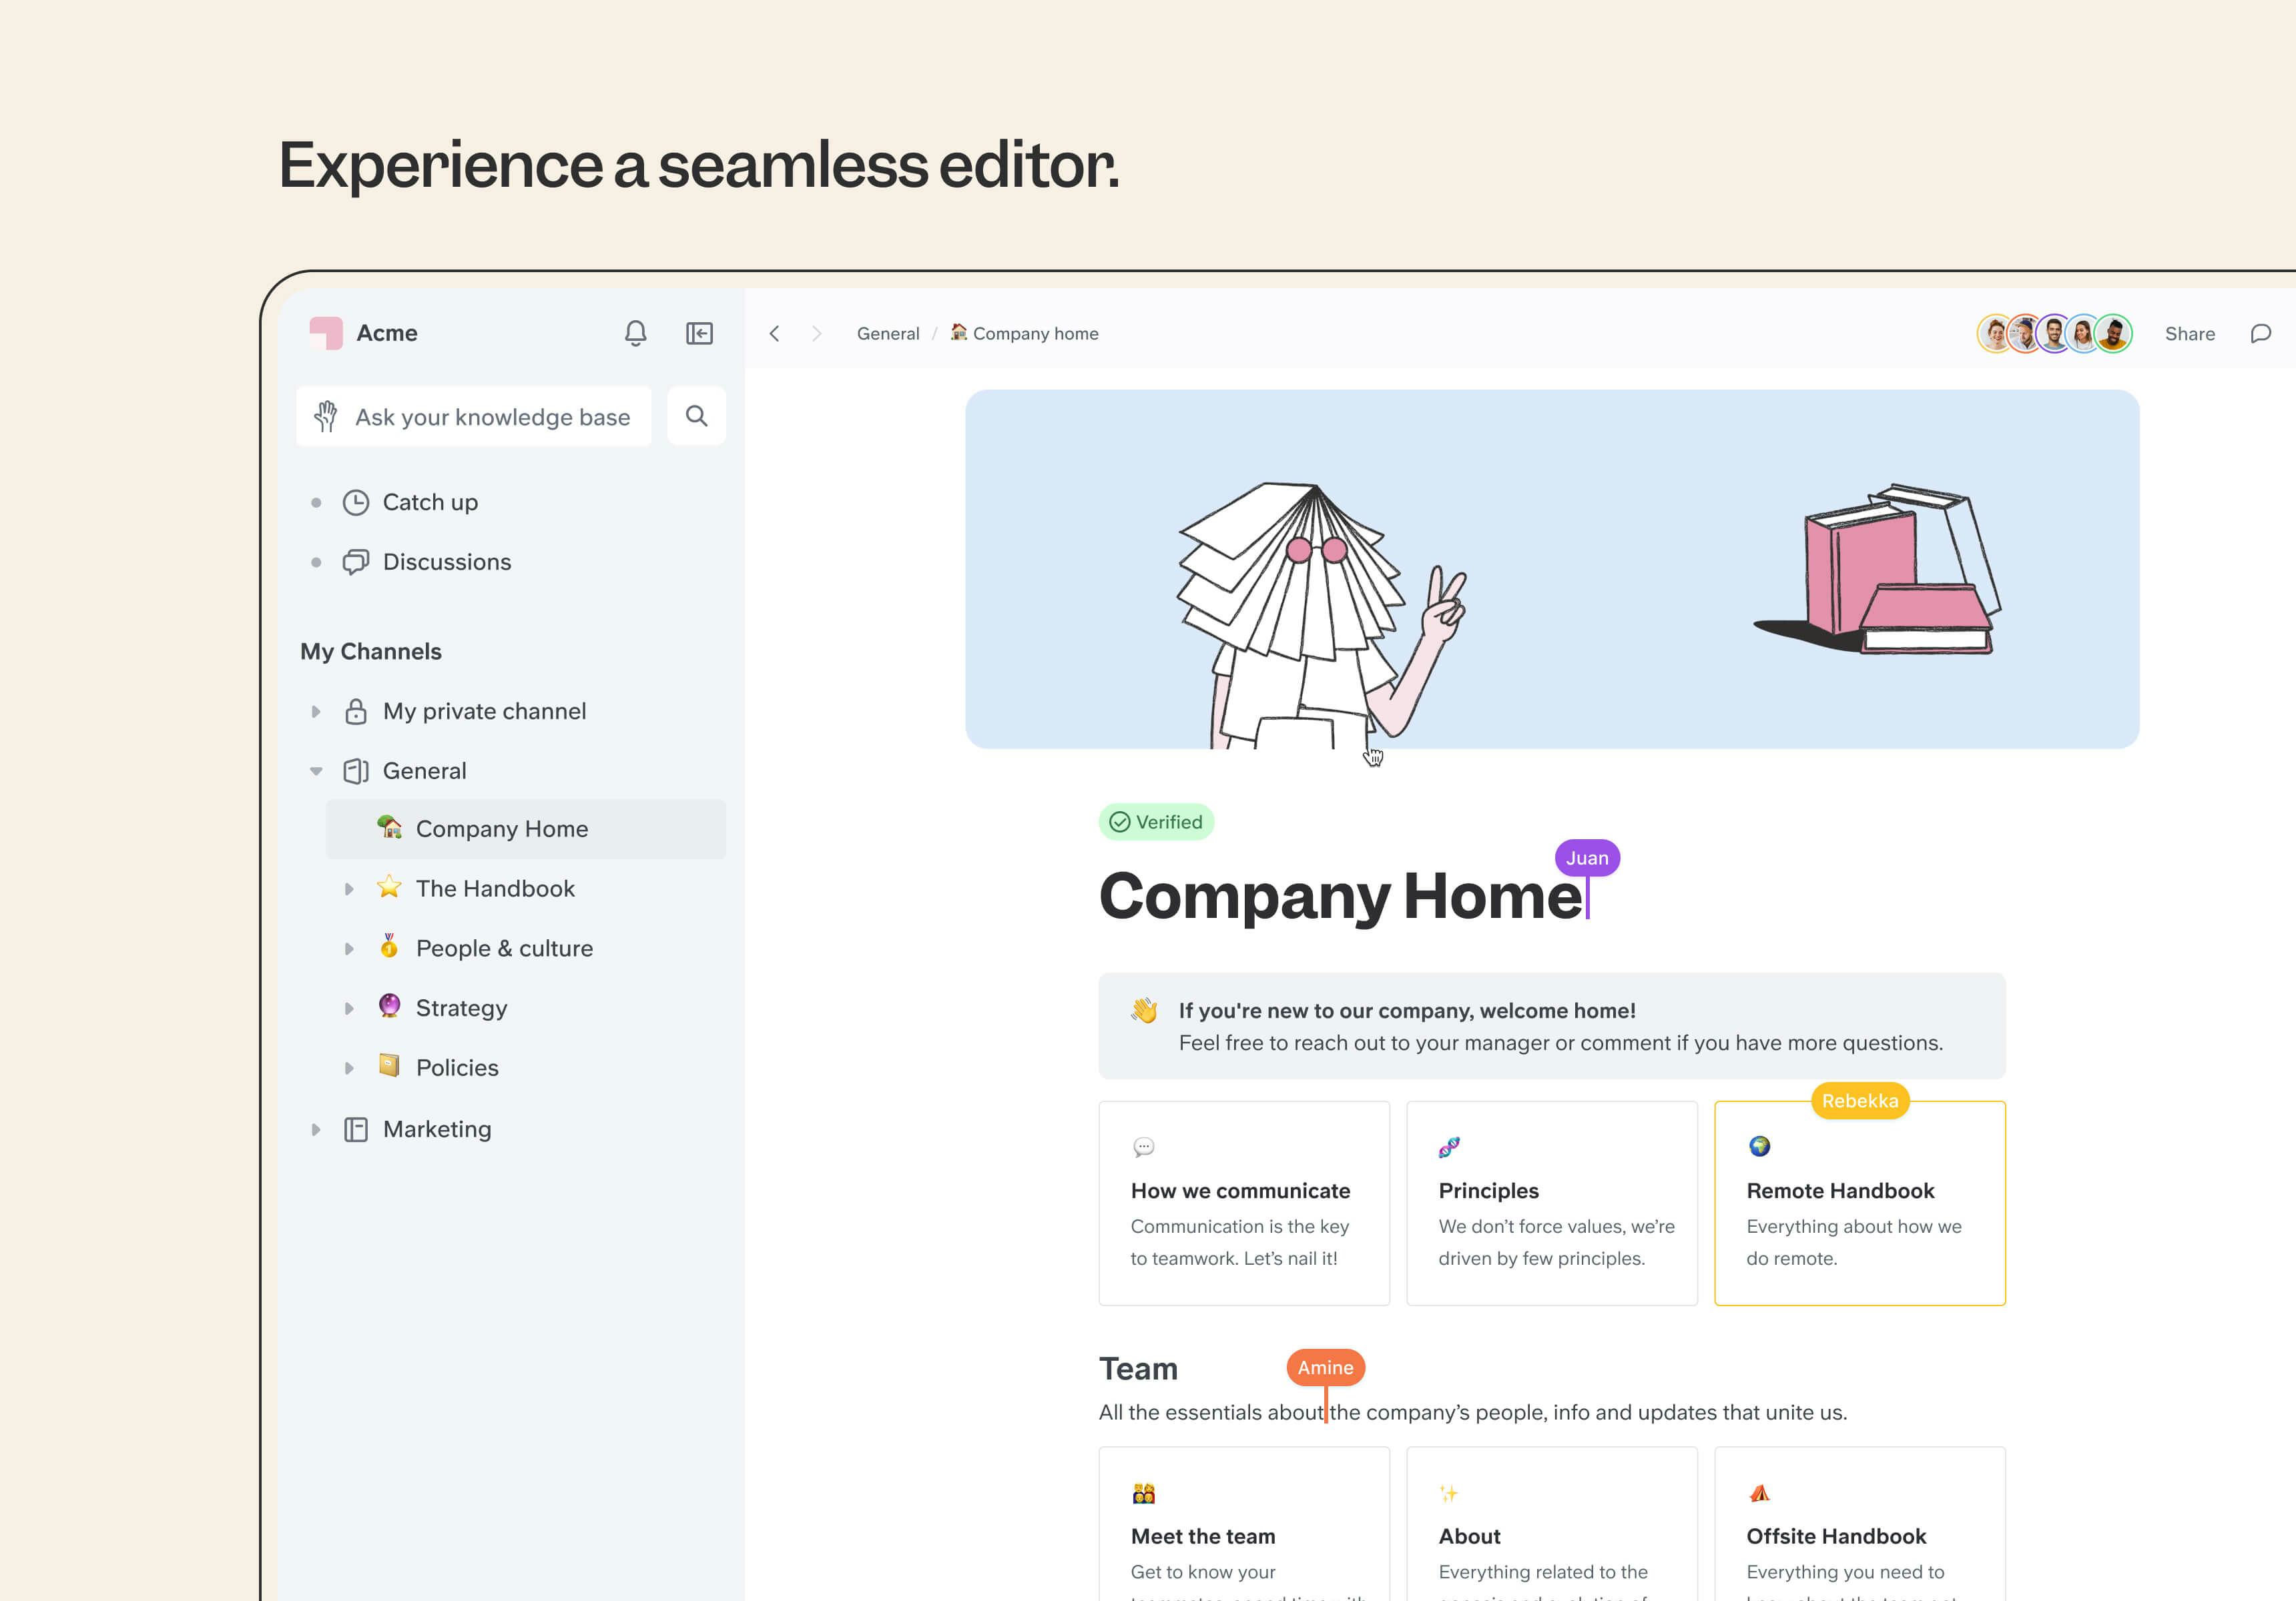Navigate back with left chevron
The image size is (2296, 1601).
point(774,334)
